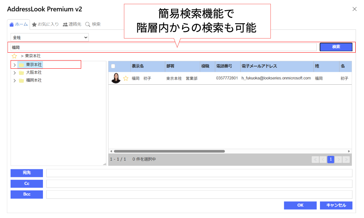Expand the 福岡本社 tree node
Viewport: 364px width, 218px height.
click(14, 81)
